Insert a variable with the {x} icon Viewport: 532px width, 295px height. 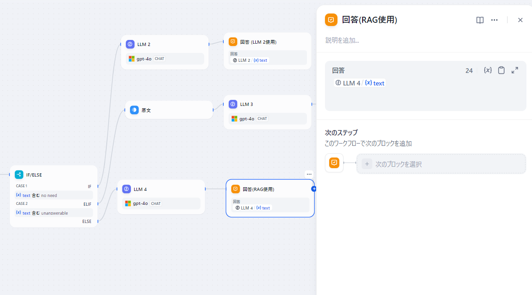coord(487,70)
